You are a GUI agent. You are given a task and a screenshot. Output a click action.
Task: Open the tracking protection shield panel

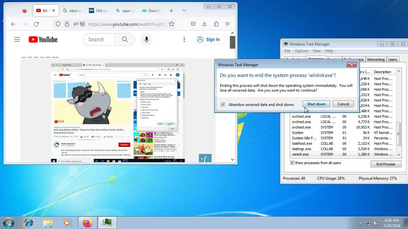[x=58, y=24]
